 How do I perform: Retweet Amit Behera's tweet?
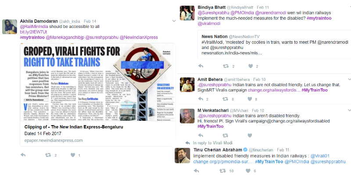[x=225, y=99]
